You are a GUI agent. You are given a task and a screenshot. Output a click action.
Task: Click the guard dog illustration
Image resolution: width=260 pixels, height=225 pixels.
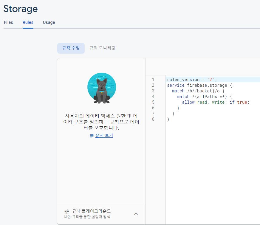pyautogui.click(x=102, y=88)
